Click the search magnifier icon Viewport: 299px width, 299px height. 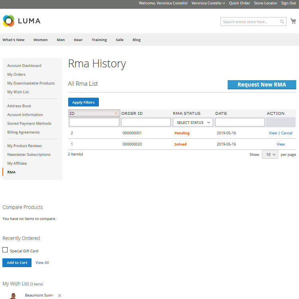coord(282,22)
